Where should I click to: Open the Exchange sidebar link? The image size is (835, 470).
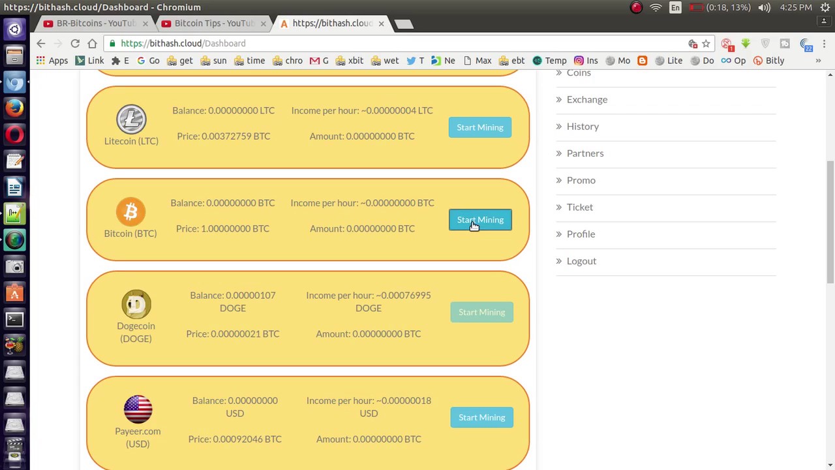coord(587,99)
